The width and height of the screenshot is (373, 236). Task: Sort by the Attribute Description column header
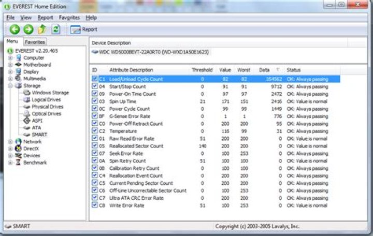tap(131, 70)
